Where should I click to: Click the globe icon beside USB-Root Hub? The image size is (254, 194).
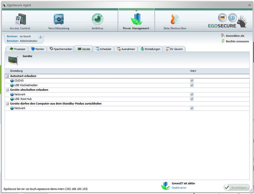(x=12, y=99)
